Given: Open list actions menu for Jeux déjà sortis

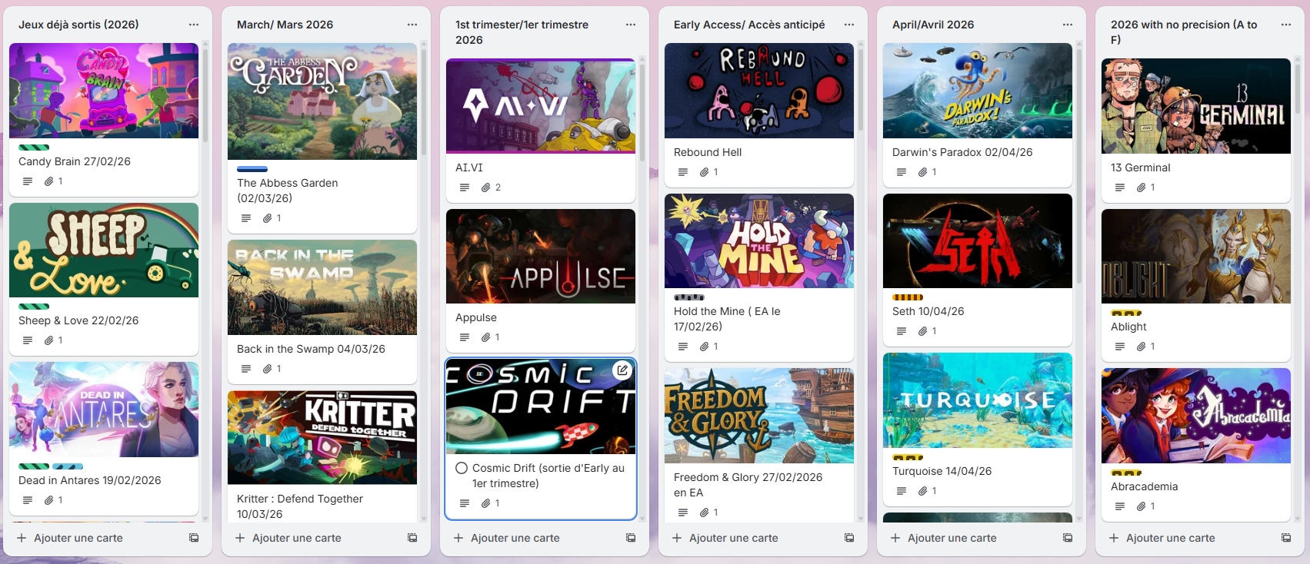Looking at the screenshot, I should pyautogui.click(x=194, y=25).
